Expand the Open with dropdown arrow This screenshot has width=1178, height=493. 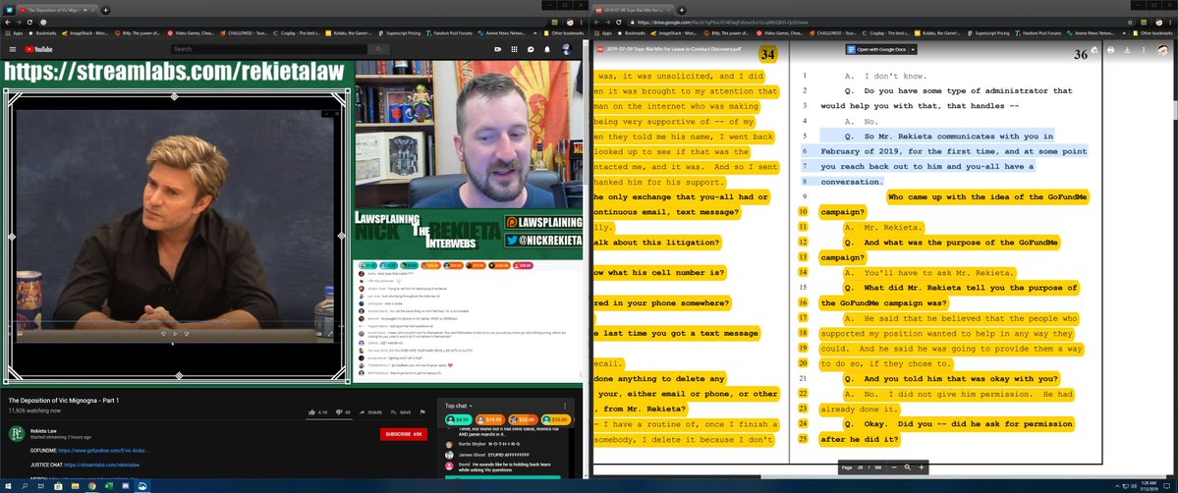(913, 50)
